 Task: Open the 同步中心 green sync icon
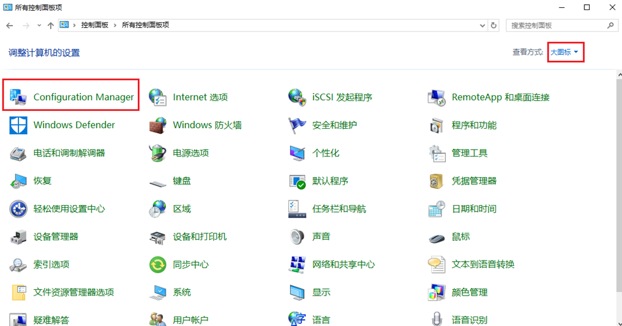(x=158, y=265)
